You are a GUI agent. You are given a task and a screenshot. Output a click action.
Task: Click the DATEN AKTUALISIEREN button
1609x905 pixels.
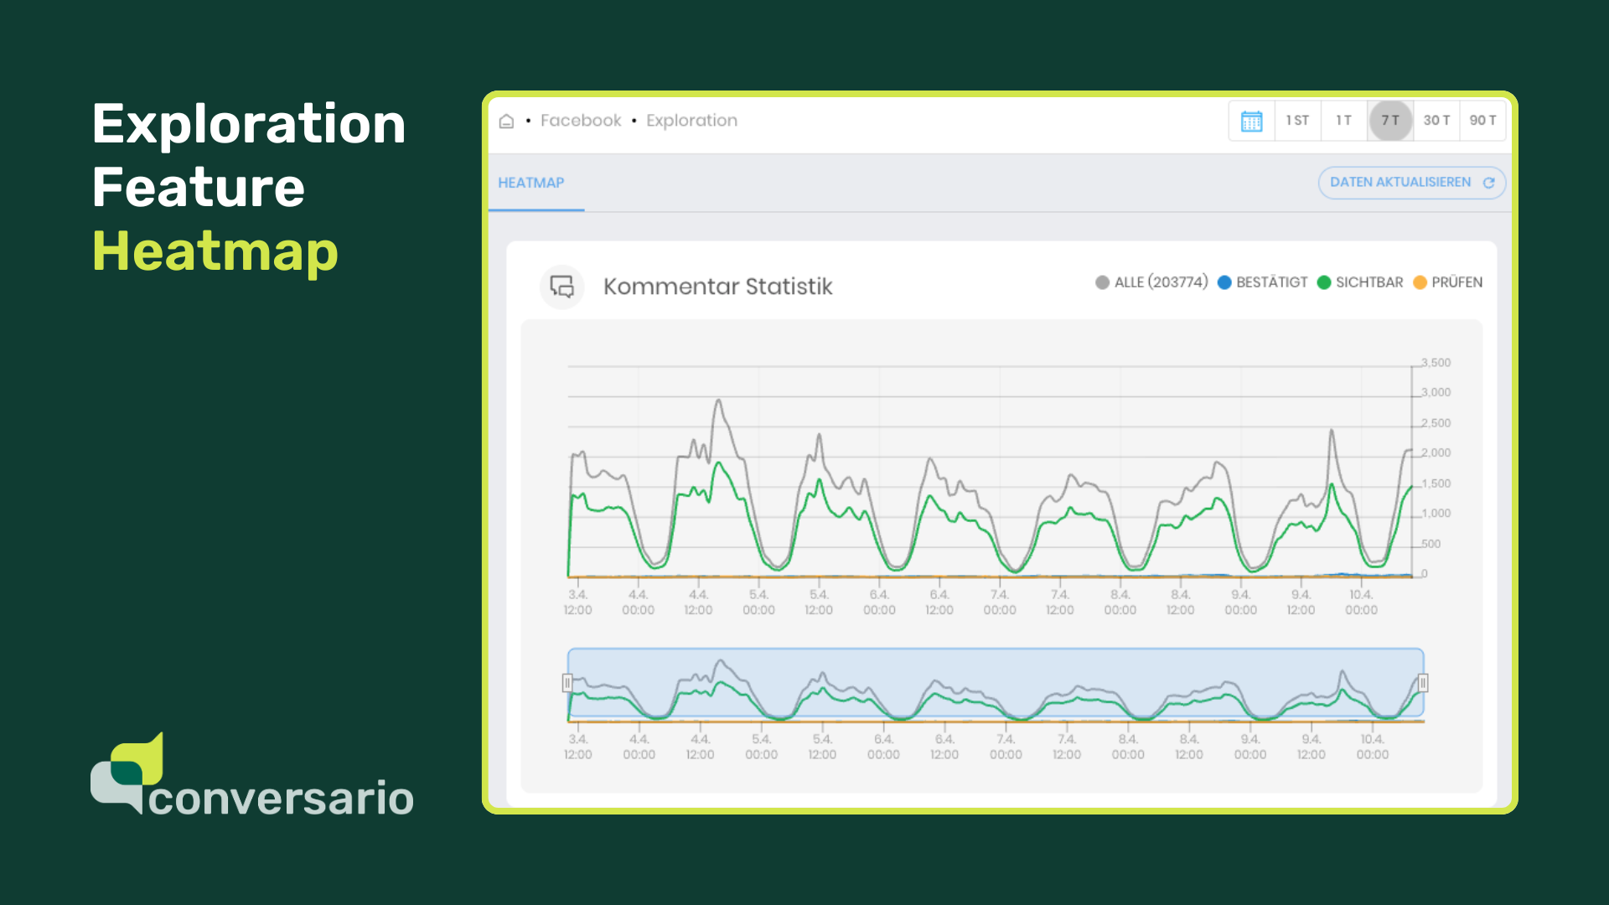1399,183
